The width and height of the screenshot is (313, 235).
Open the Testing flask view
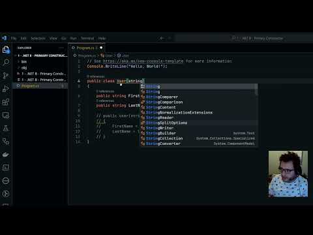point(6,128)
